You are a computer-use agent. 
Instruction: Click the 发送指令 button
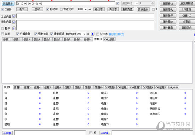point(8,4)
